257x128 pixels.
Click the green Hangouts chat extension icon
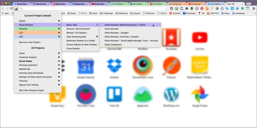coord(242,8)
